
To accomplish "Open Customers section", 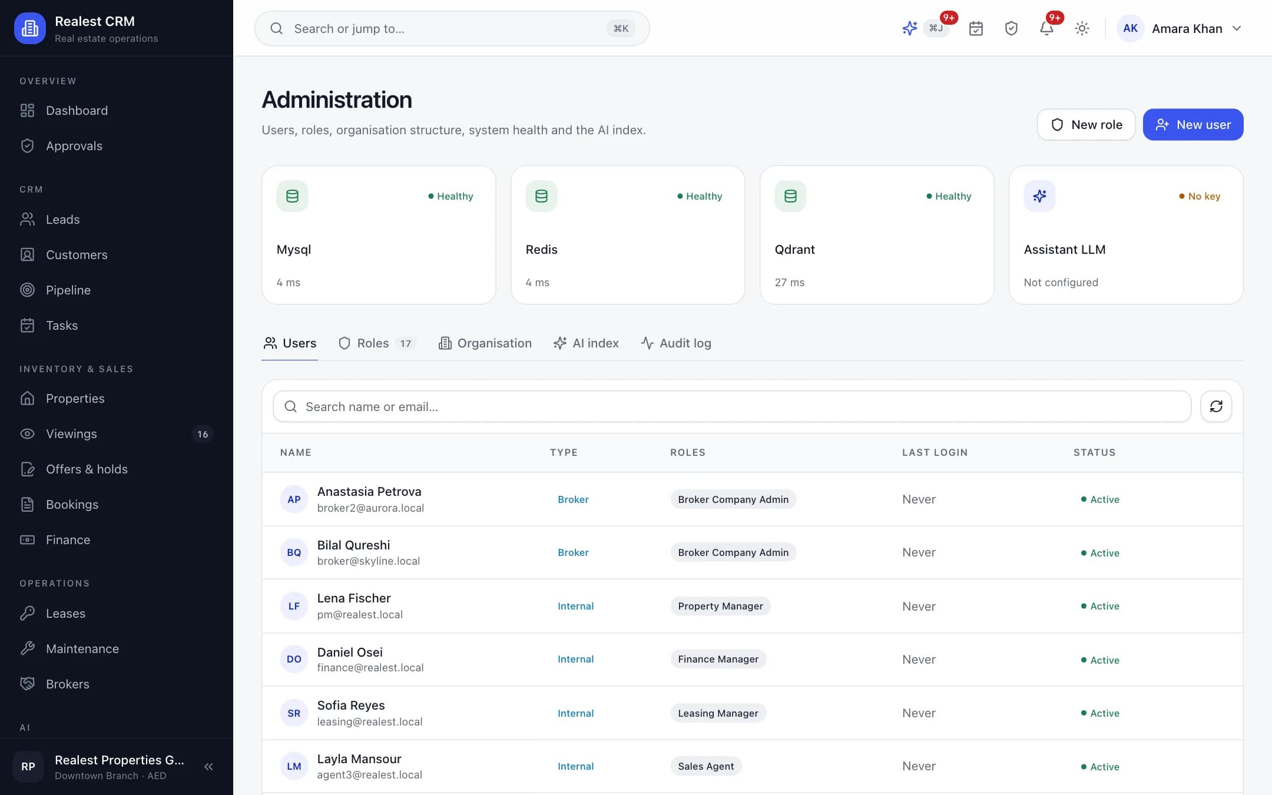I will [x=117, y=254].
